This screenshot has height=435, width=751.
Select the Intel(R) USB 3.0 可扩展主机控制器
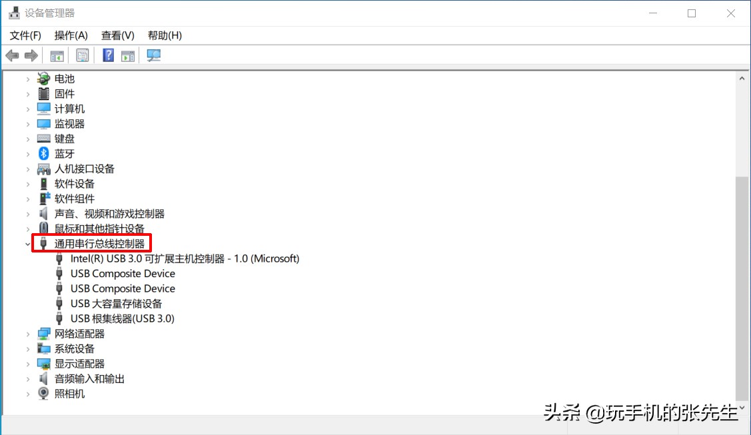[184, 258]
